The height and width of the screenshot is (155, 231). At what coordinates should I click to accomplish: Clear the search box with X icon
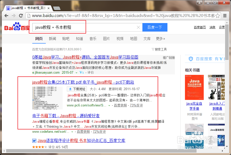(x=138, y=27)
